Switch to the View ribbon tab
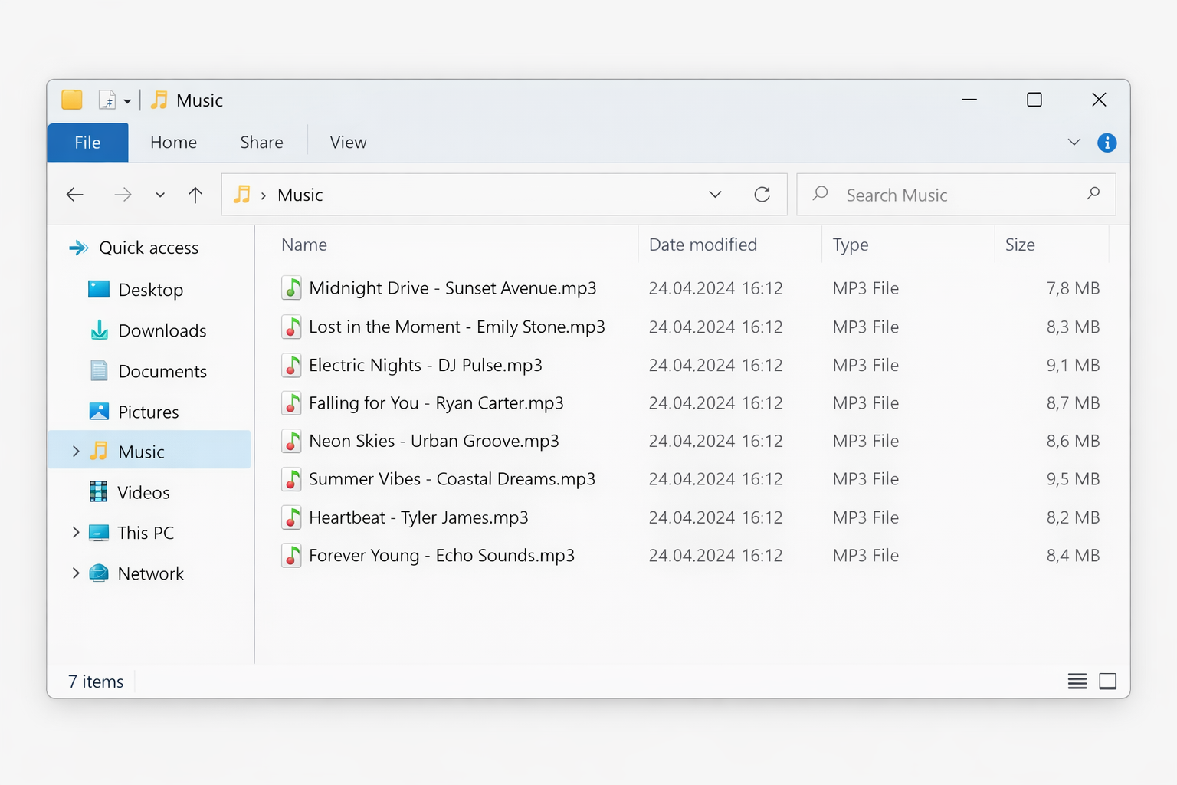The image size is (1177, 785). pos(348,143)
